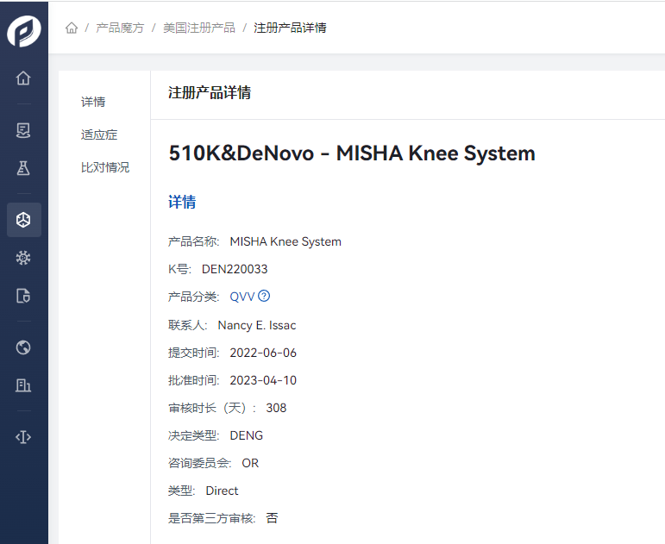Select review duration value 308

click(x=276, y=408)
